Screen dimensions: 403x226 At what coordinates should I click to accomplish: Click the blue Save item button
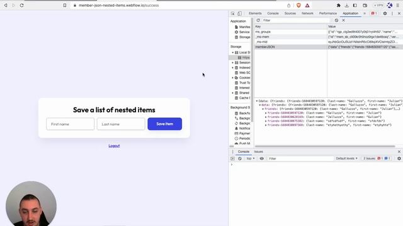[165, 124]
